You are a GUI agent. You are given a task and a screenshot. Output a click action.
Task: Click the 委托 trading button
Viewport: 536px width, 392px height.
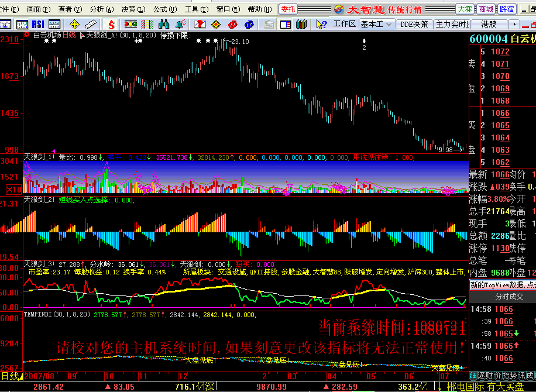point(288,9)
